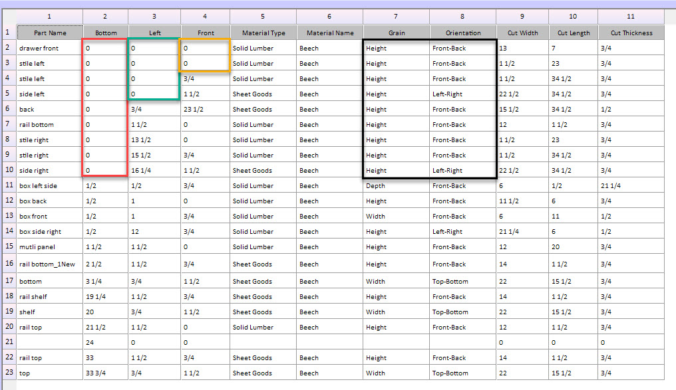
Task: Click the Orientation 'Left-Right' for box side right
Action: pyautogui.click(x=463, y=232)
